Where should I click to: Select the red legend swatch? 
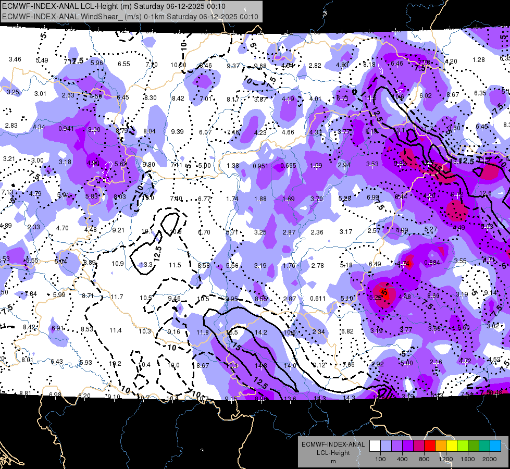pyautogui.click(x=430, y=446)
